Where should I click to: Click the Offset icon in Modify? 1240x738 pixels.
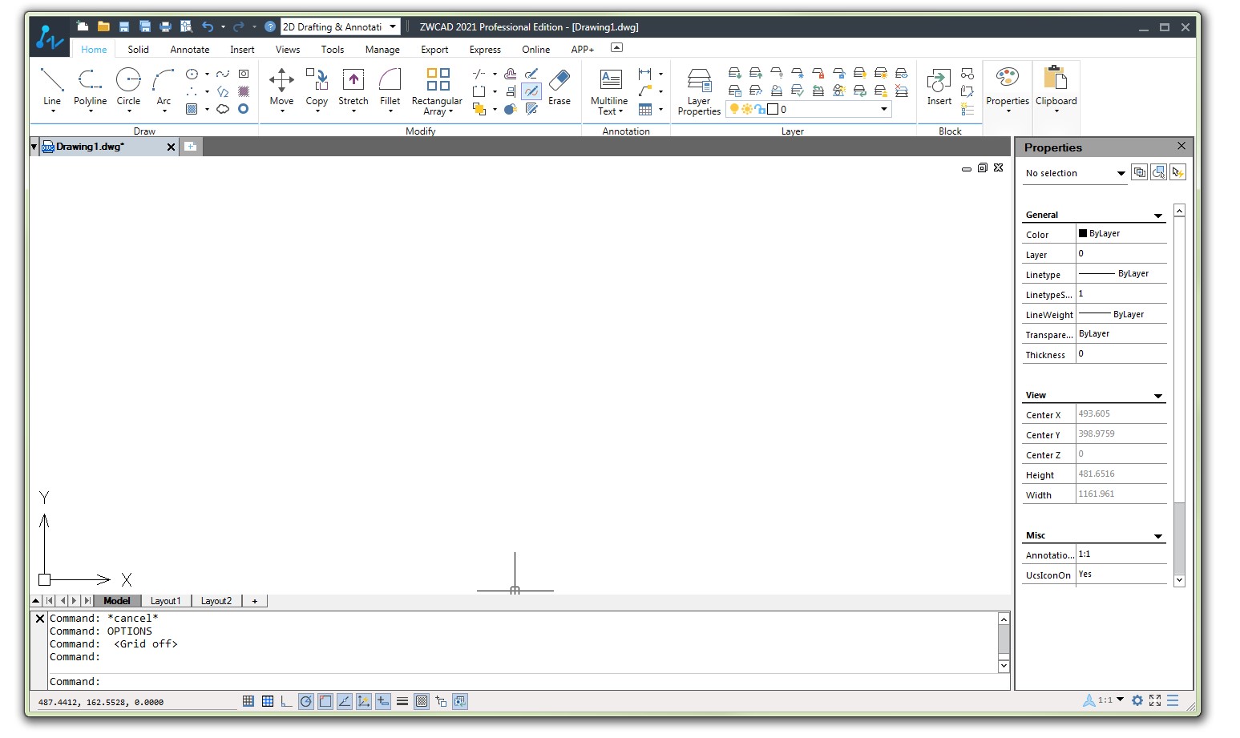511,74
